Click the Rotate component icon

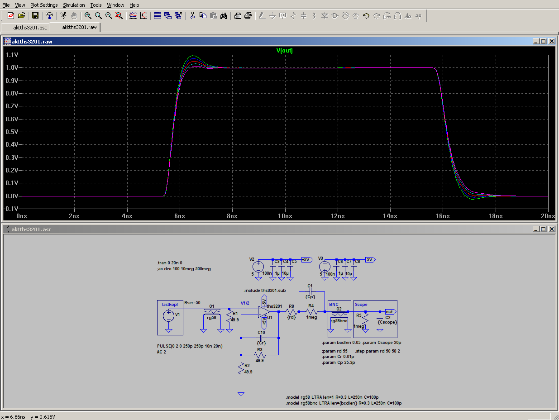click(387, 15)
